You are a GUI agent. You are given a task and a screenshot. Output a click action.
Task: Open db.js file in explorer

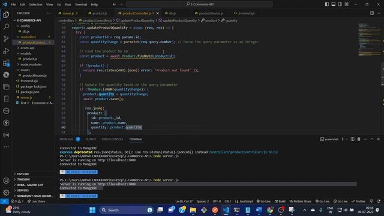(26, 31)
